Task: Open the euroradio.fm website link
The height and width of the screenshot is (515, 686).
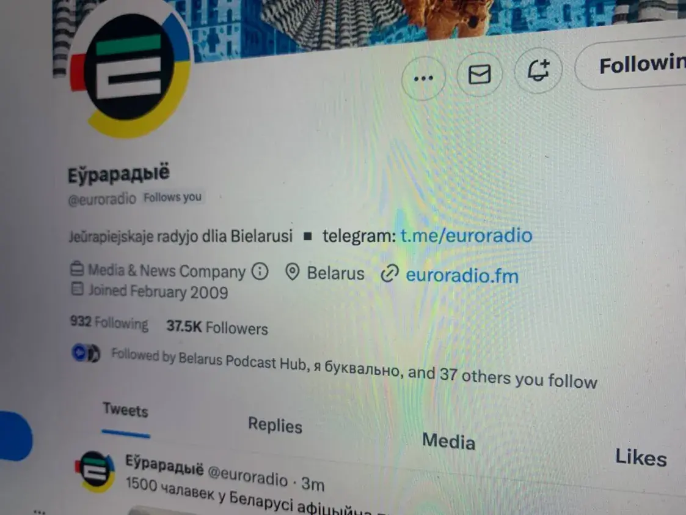Action: click(462, 275)
